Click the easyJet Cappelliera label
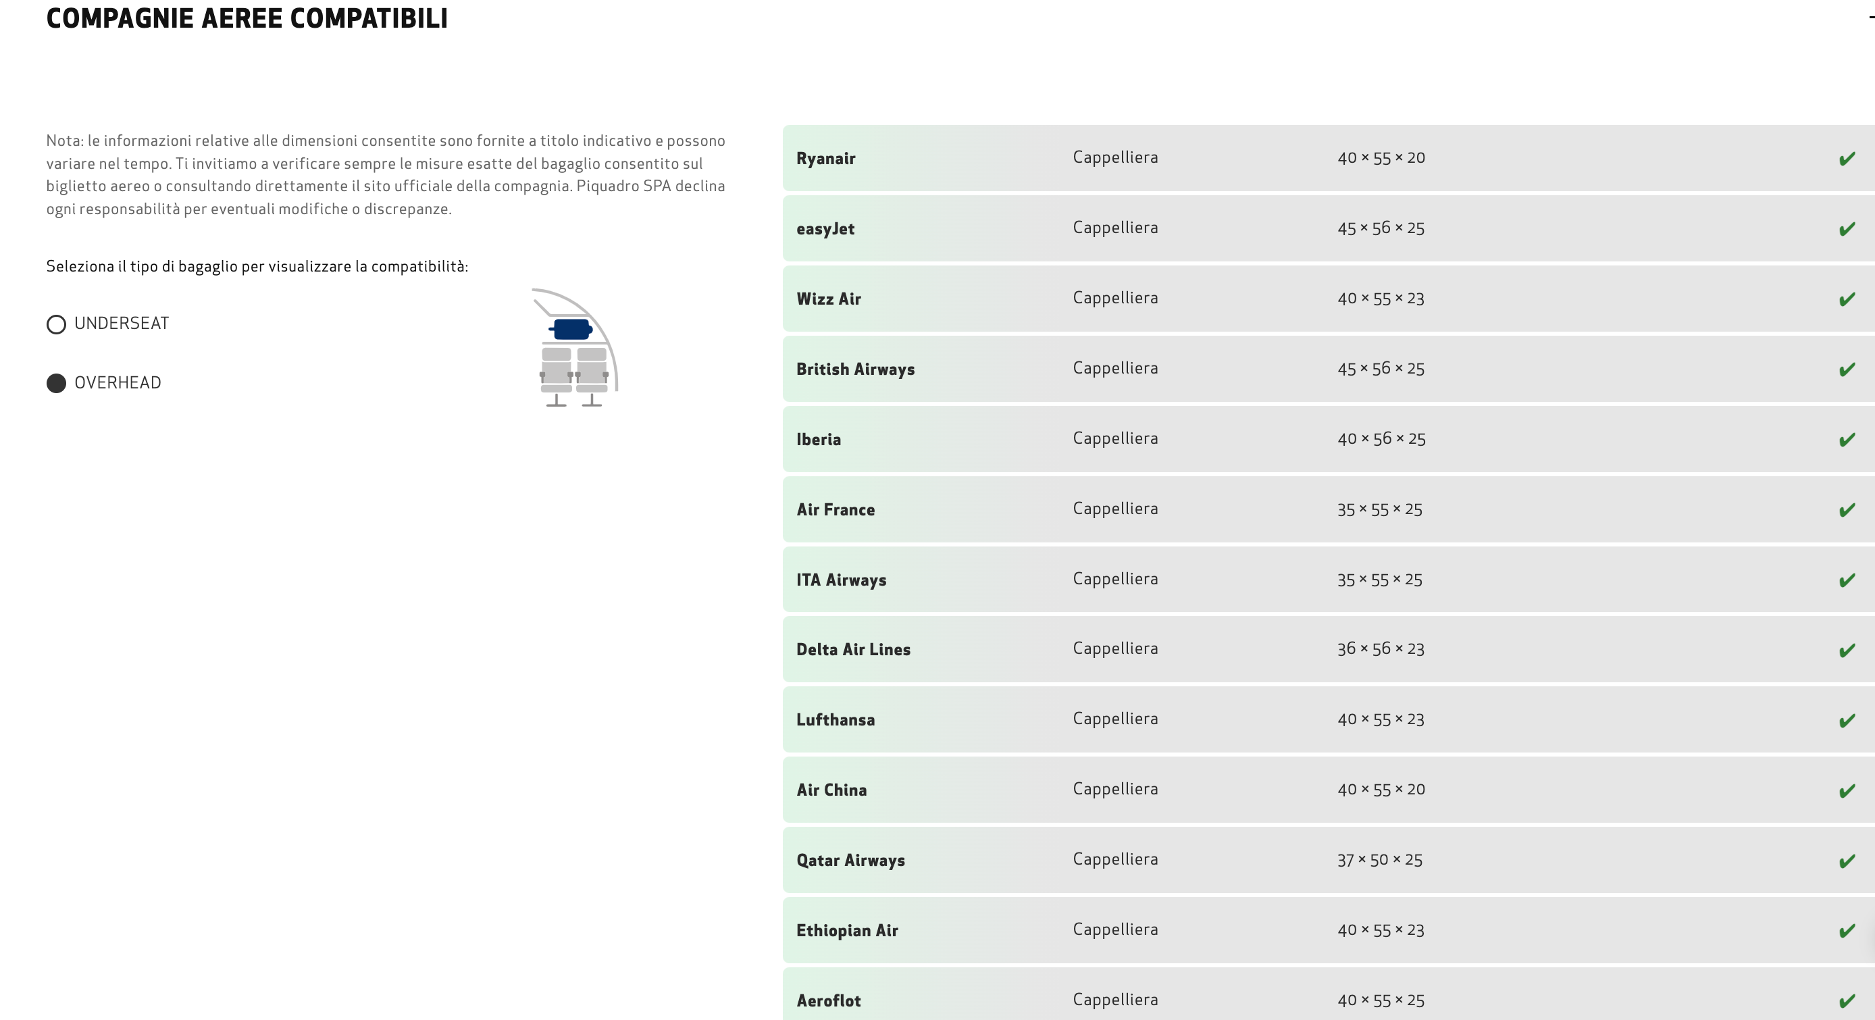Screen dimensions: 1875x1020 click(x=1115, y=228)
